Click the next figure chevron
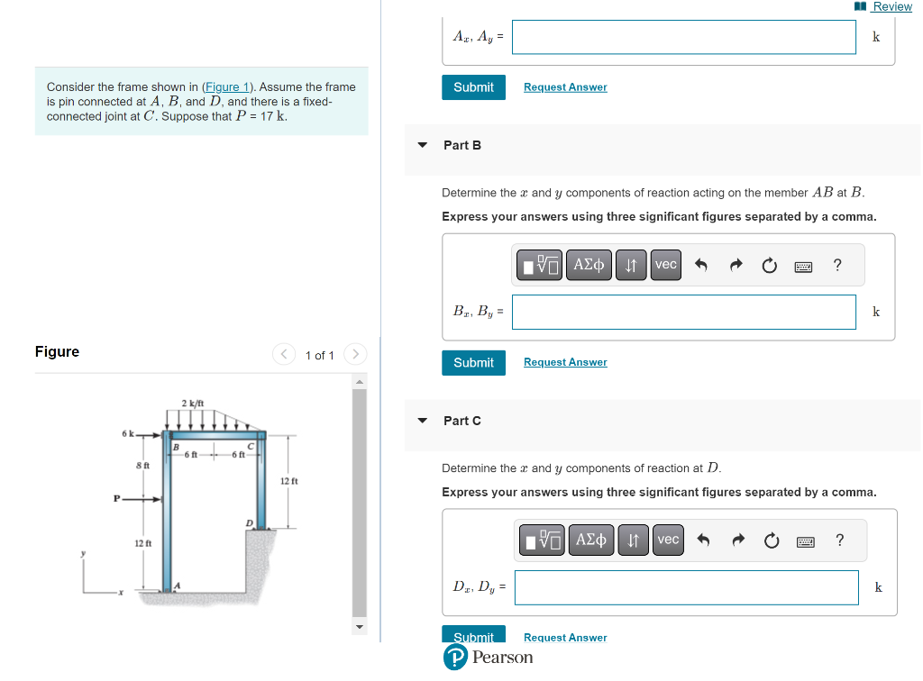Screen dimensions: 923x681 (x=355, y=354)
